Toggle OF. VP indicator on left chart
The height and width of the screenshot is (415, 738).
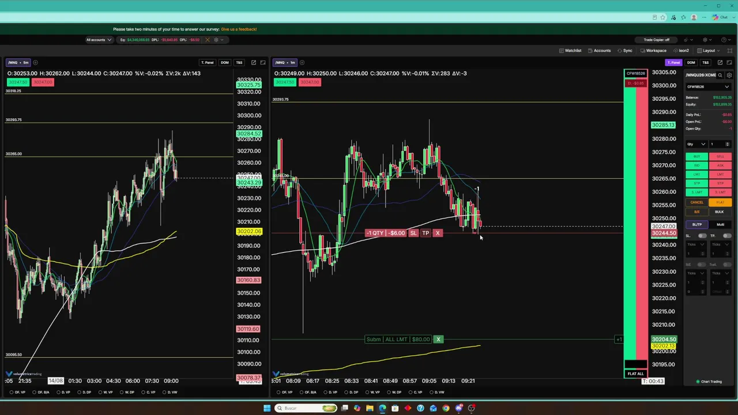tap(17, 393)
